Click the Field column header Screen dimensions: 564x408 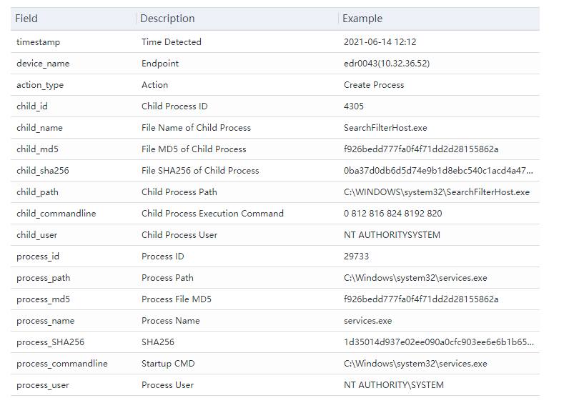(x=26, y=19)
